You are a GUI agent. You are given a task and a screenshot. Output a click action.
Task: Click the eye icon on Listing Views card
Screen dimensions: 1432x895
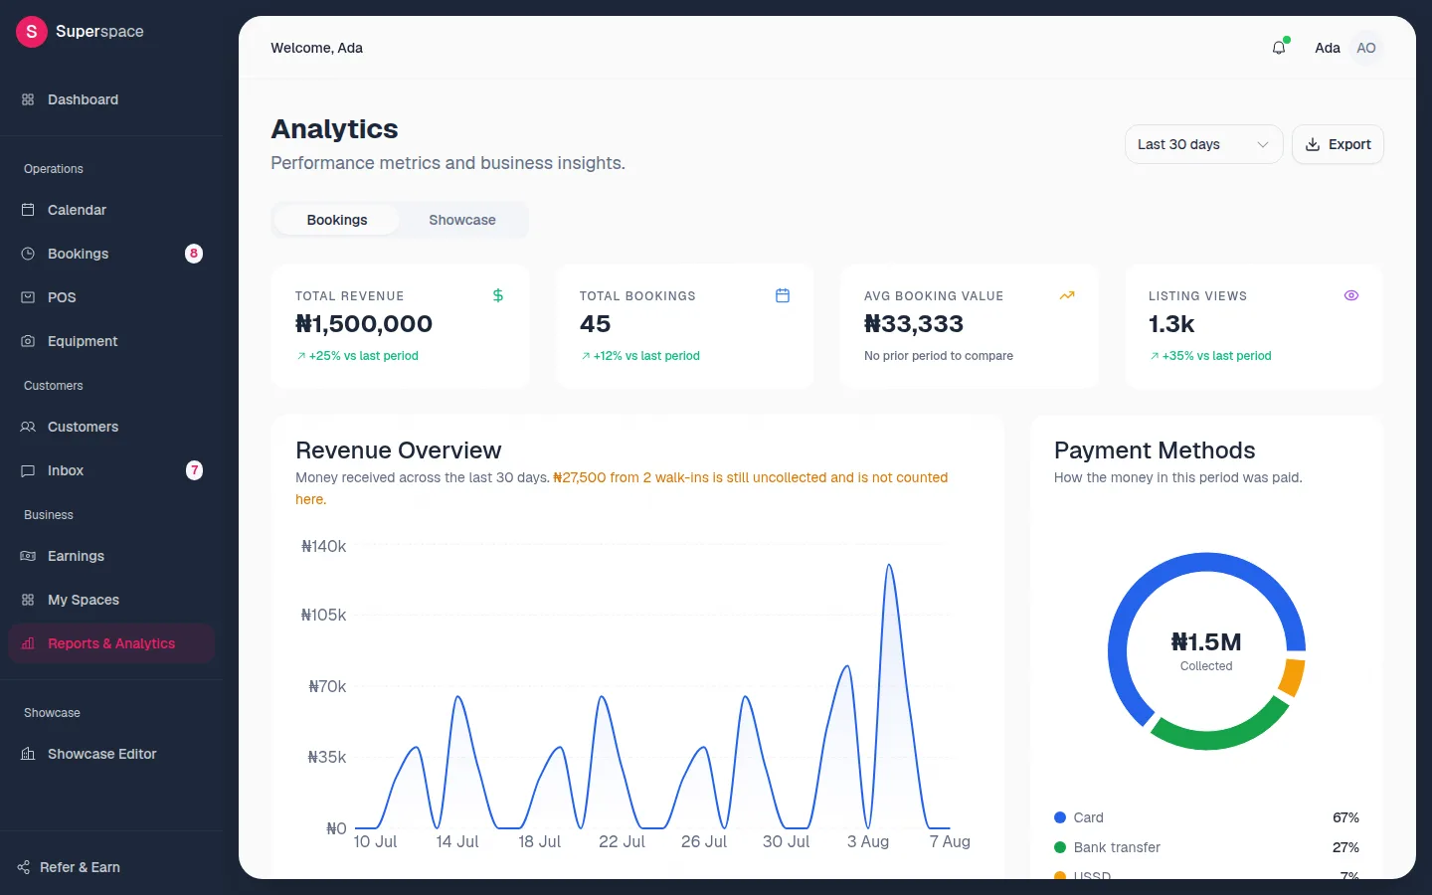tap(1351, 295)
